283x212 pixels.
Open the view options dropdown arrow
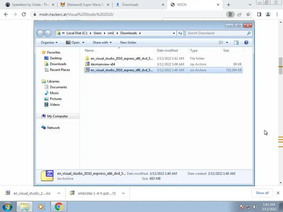pos(227,43)
